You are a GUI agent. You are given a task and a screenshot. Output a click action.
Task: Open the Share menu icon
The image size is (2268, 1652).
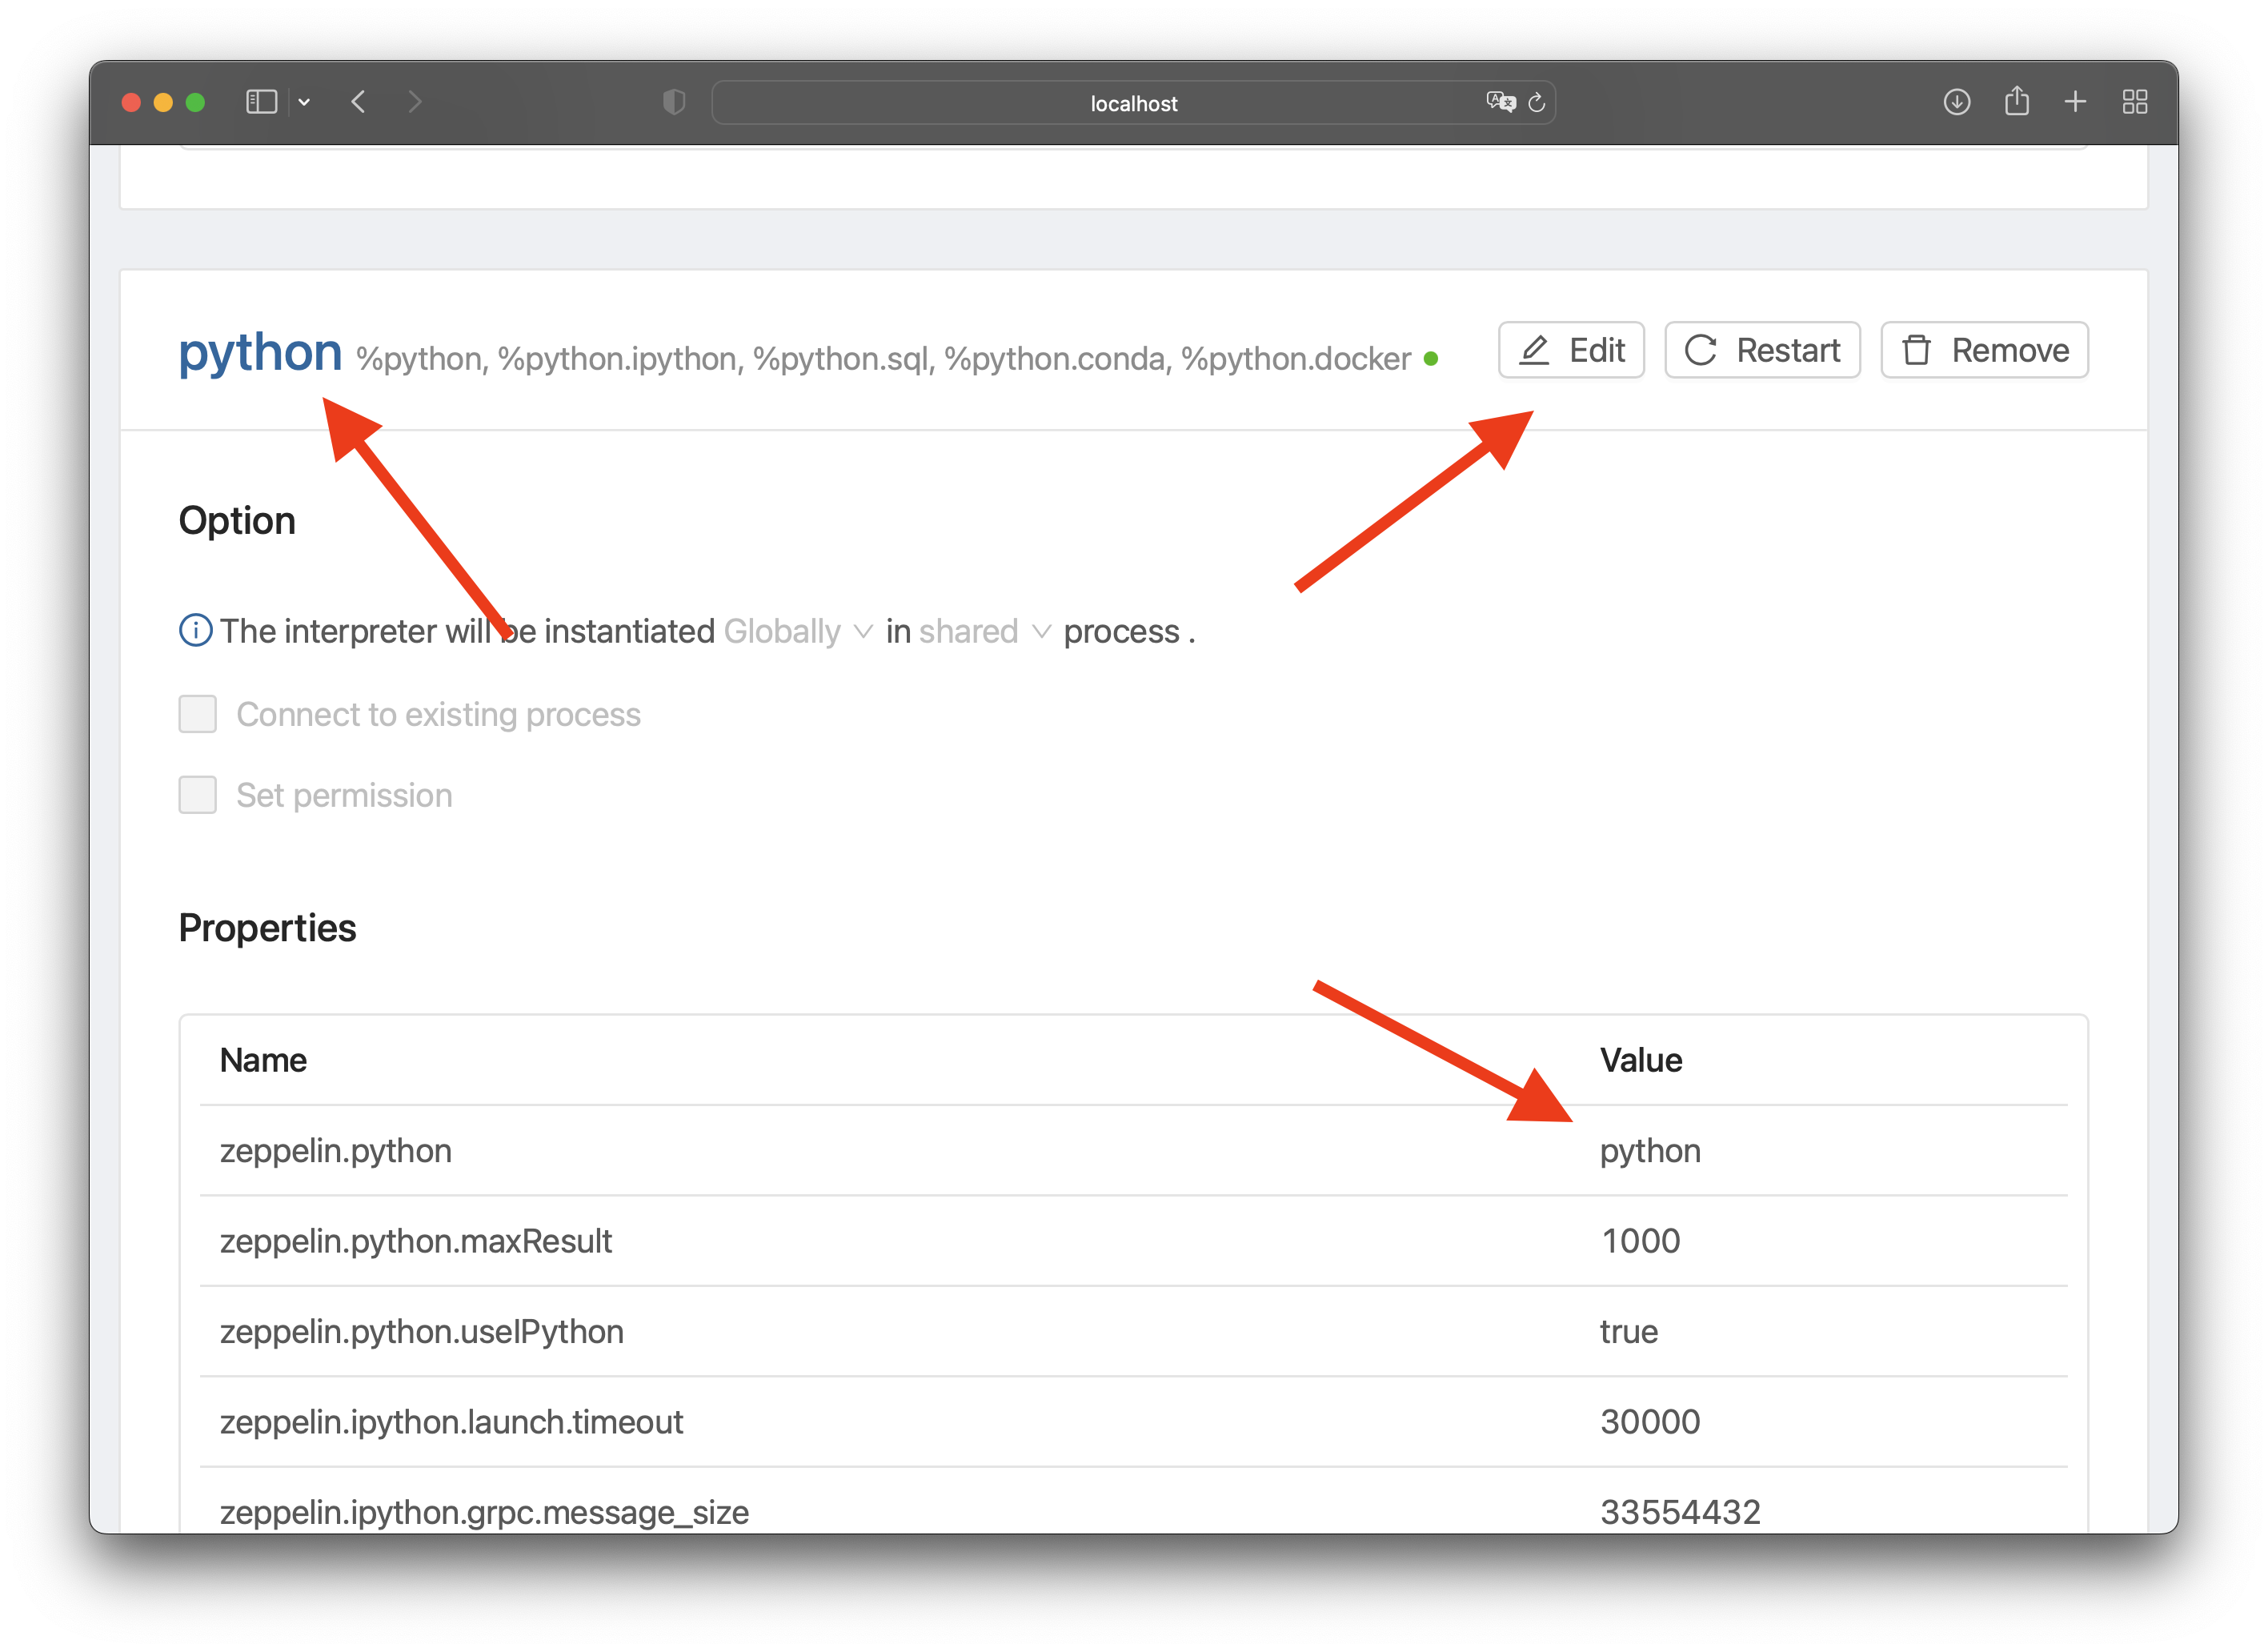coord(2016,101)
